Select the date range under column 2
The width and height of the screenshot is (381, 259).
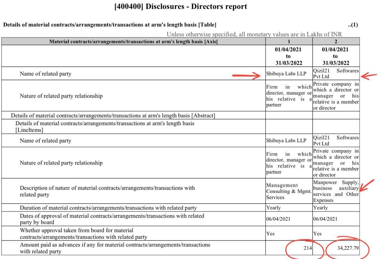tap(335, 56)
